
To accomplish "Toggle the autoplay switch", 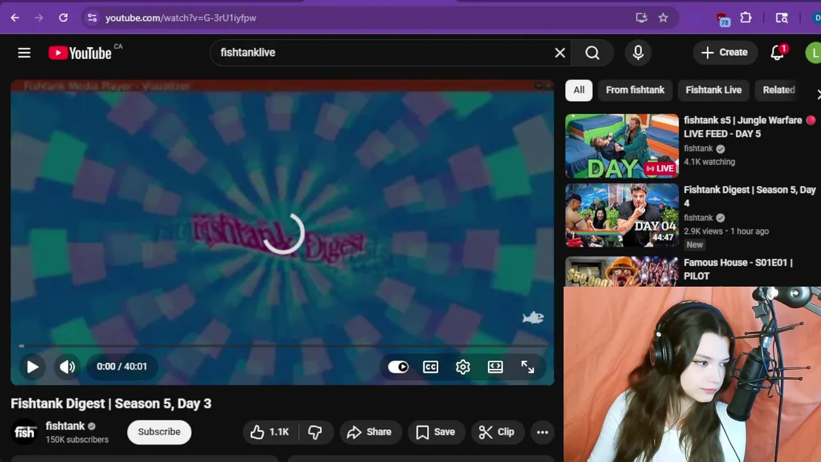I will [398, 366].
